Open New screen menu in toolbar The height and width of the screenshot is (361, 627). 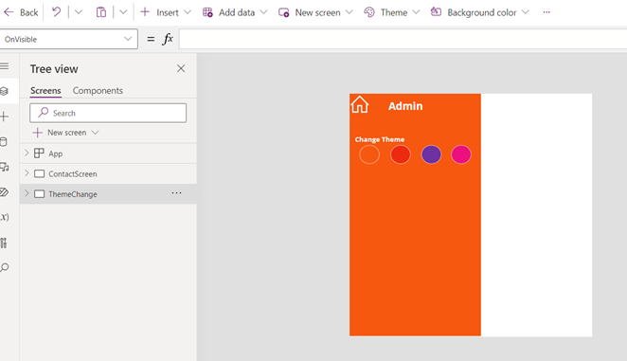pyautogui.click(x=315, y=12)
